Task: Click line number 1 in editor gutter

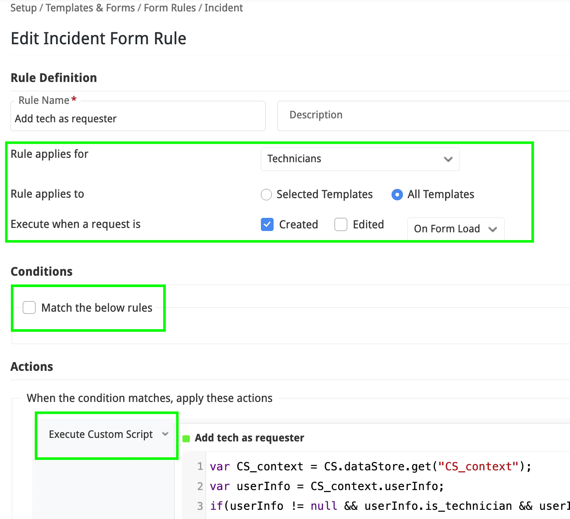Action: tap(200, 466)
